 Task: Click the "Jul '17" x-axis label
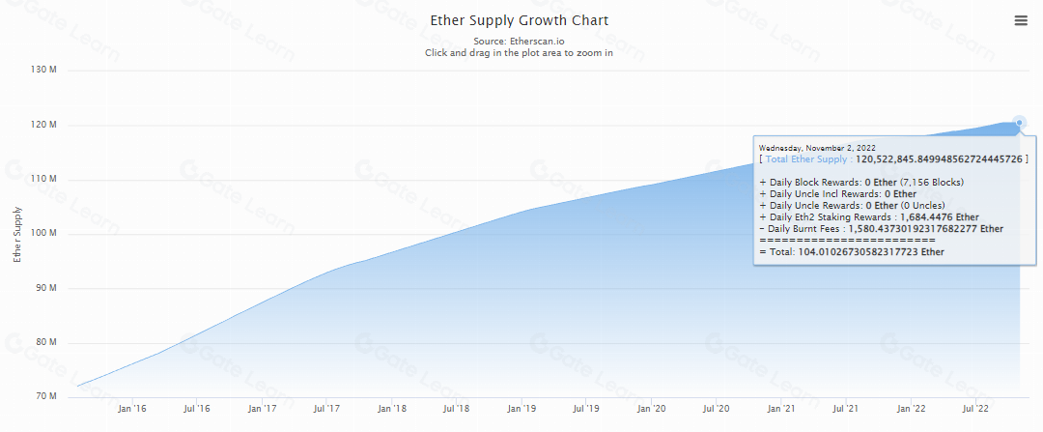[x=326, y=410]
